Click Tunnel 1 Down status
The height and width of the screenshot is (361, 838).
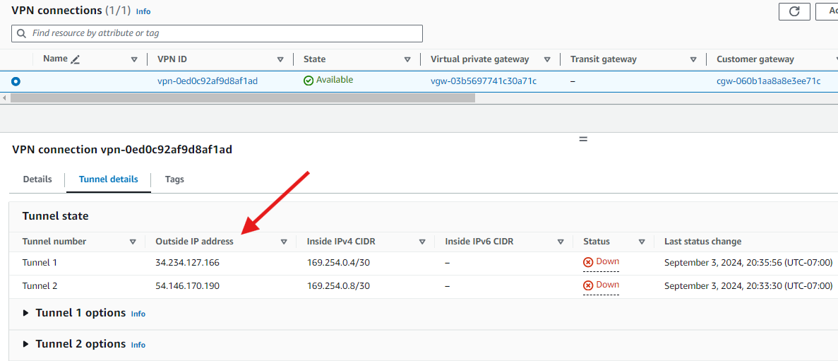[x=601, y=262]
